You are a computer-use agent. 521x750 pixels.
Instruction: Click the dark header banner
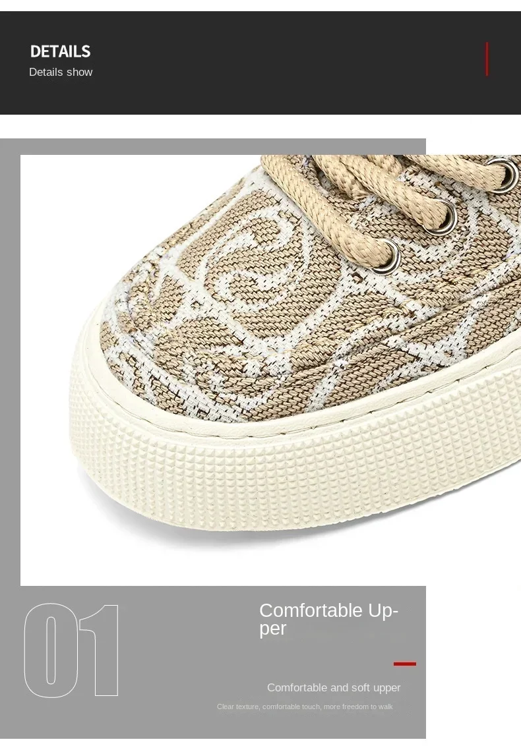pos(260,63)
